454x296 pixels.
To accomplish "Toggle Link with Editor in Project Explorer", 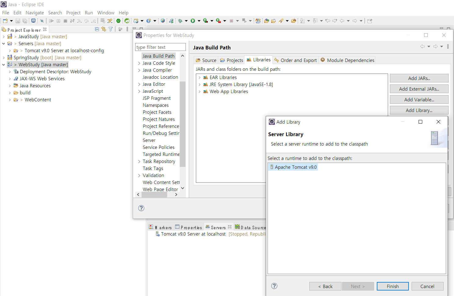I will point(104,29).
